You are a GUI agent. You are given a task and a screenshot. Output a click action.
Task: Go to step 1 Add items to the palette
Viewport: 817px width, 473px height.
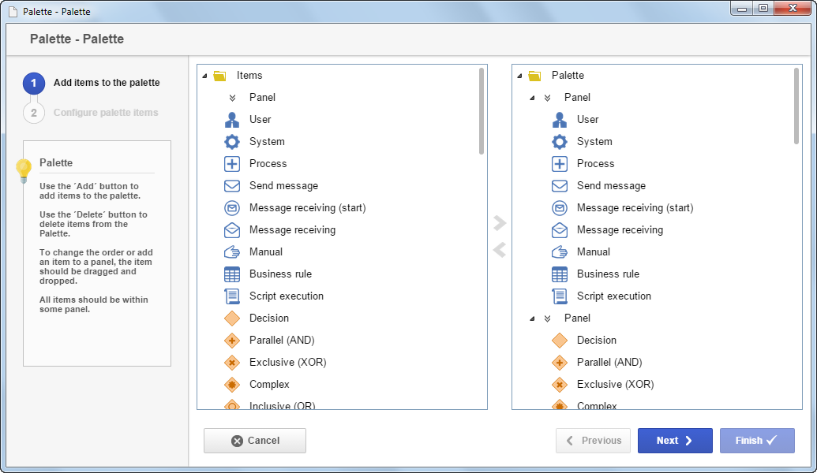[x=92, y=83]
